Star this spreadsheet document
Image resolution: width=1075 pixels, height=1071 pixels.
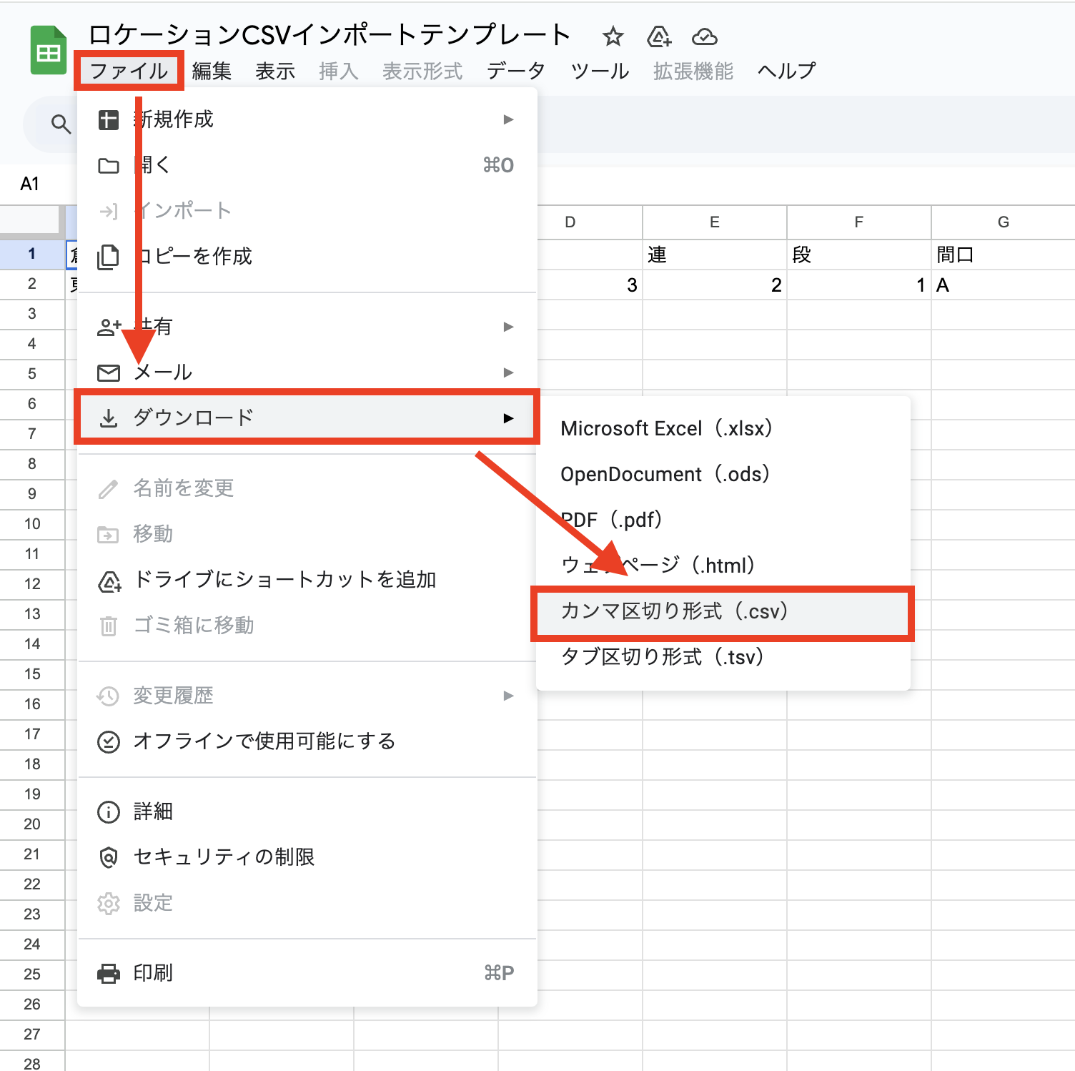(x=613, y=36)
